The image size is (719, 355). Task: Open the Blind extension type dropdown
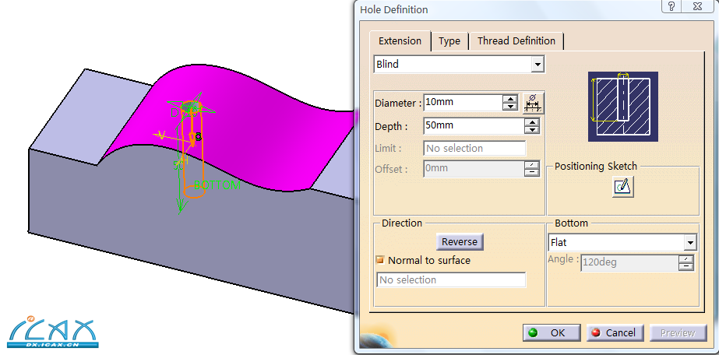537,65
